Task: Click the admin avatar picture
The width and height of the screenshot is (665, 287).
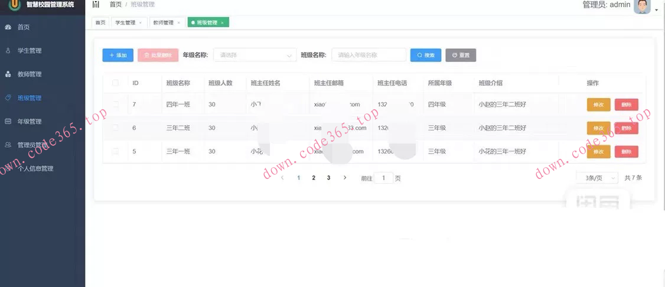Action: (642, 6)
